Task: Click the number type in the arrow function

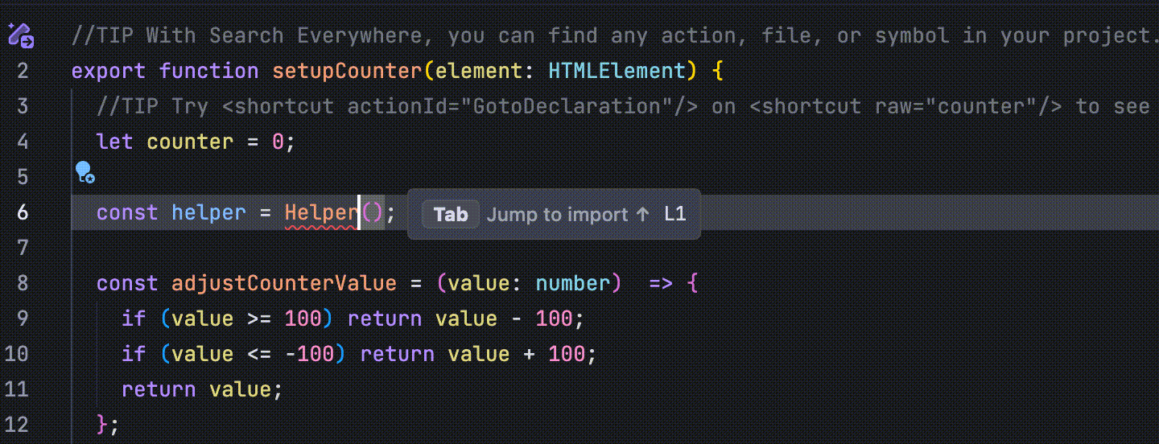Action: [x=572, y=283]
